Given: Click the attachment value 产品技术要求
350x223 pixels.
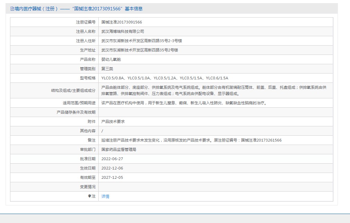Looking at the screenshot, I should pos(113,122).
